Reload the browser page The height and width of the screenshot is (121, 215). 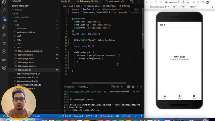(x=156, y=2)
